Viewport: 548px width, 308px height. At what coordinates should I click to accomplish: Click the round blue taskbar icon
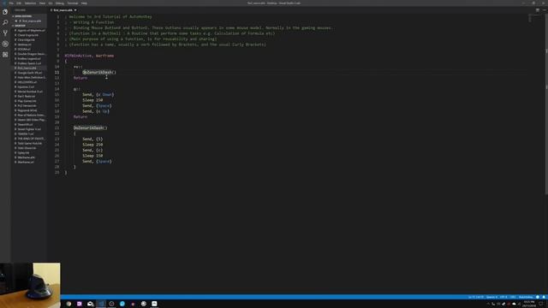(x=122, y=304)
